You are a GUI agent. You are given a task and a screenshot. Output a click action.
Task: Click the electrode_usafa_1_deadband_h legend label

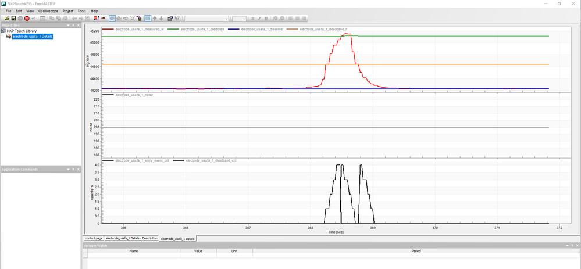tap(323, 29)
